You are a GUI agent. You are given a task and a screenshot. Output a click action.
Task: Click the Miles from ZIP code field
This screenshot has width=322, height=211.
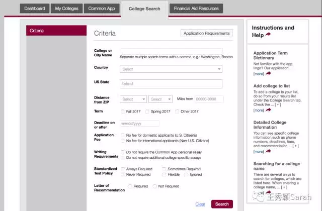tap(209, 99)
